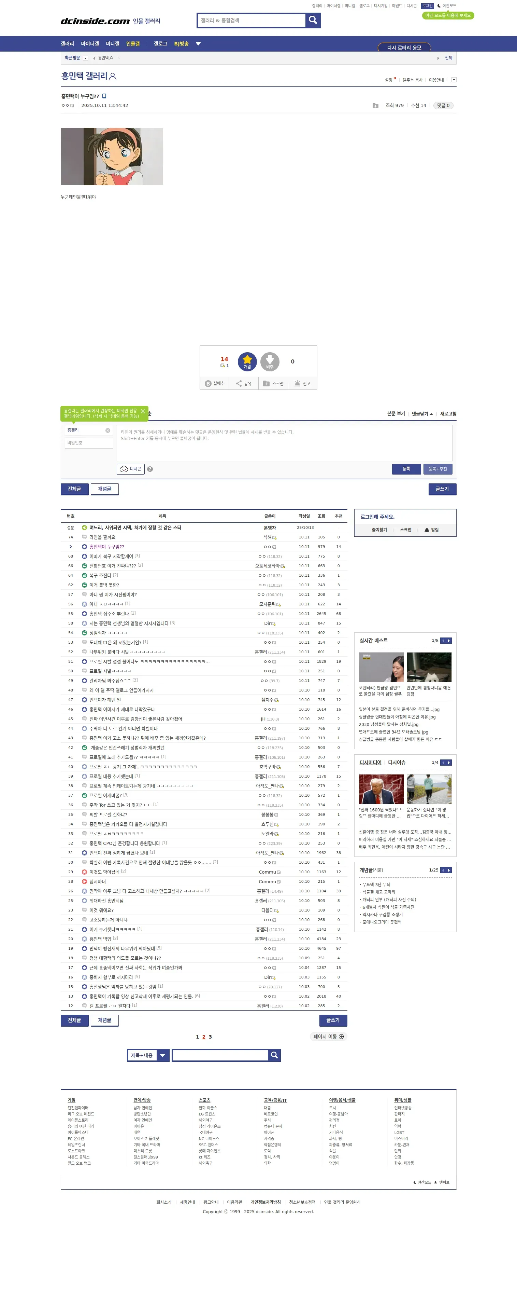The width and height of the screenshot is (517, 1316).
Task: Go to previous page of 실시간 베스트
Action: pos(443,641)
